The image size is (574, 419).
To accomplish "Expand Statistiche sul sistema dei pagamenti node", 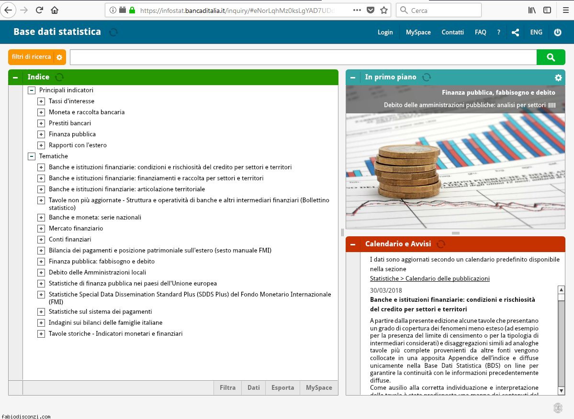I will click(41, 312).
